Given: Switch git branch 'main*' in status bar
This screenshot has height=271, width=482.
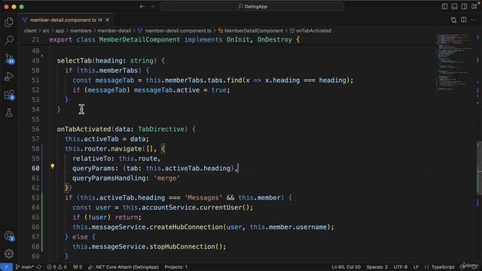Looking at the screenshot, I should (x=24, y=267).
